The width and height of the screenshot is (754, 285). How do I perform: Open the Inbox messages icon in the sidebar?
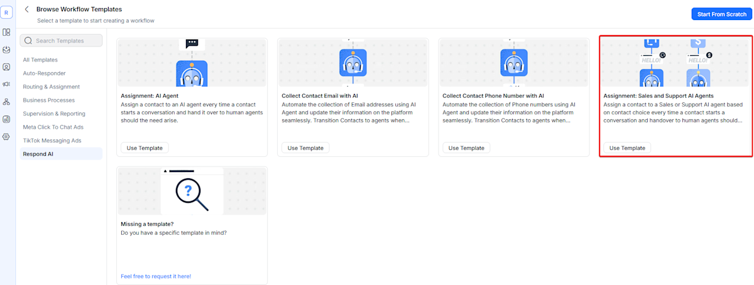(x=7, y=50)
